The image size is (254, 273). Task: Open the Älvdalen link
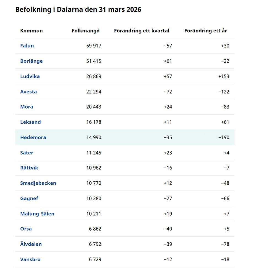coord(31,244)
